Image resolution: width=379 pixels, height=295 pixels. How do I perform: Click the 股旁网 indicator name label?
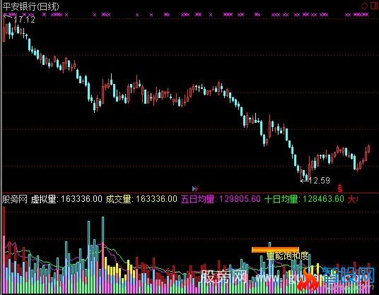click(15, 199)
